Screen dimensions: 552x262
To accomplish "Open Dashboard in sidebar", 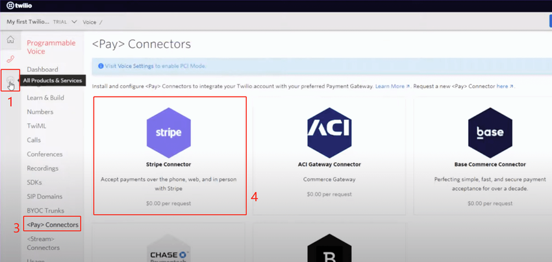I will [x=42, y=69].
